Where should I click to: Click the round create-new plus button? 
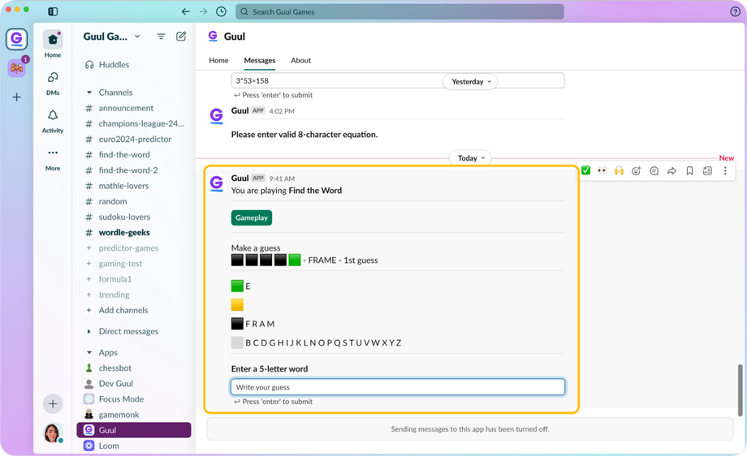point(53,404)
